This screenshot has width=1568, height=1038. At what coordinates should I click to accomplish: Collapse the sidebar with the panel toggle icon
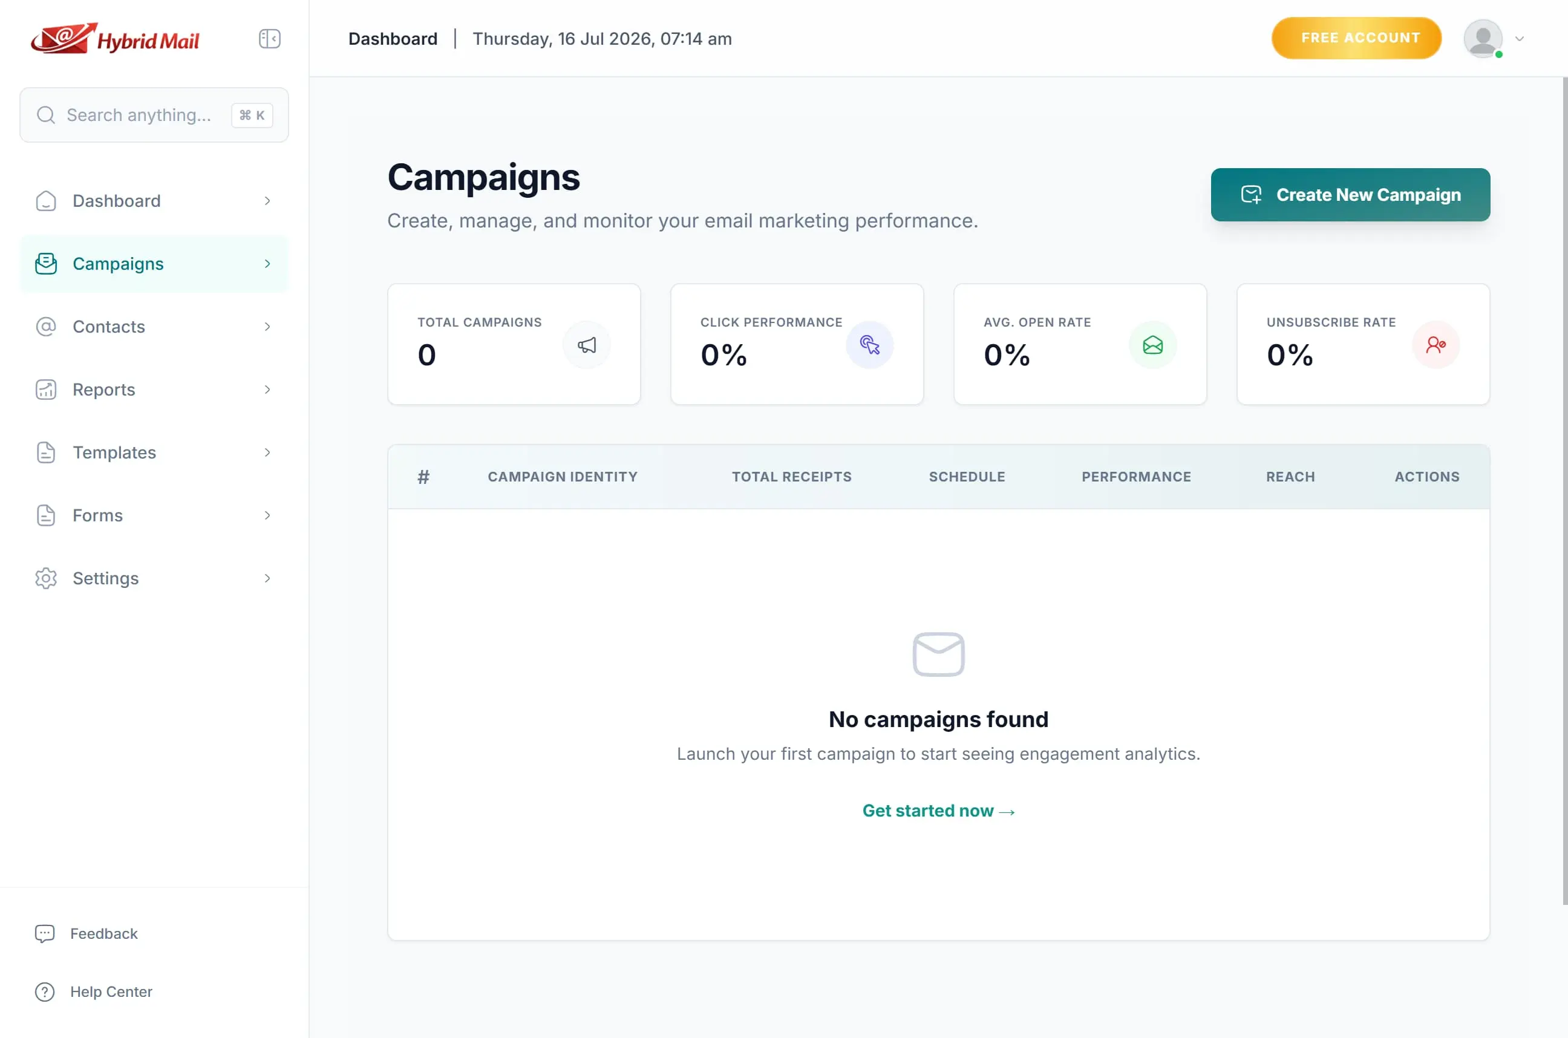pos(269,38)
